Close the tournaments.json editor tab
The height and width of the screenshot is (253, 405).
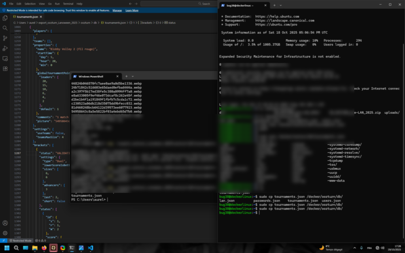coord(40,17)
